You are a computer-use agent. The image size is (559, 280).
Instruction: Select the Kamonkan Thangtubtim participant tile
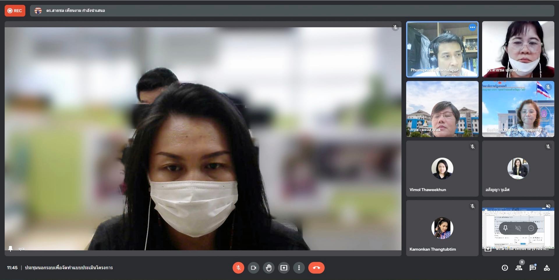pos(442,228)
